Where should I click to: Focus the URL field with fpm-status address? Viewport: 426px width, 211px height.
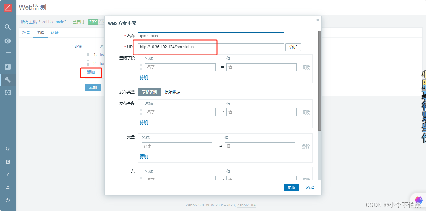tap(211, 47)
